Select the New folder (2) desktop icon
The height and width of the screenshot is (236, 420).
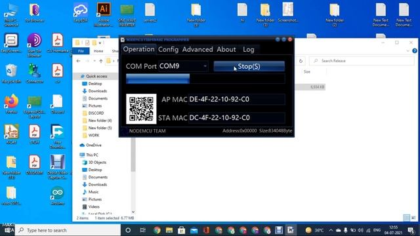coord(335,14)
